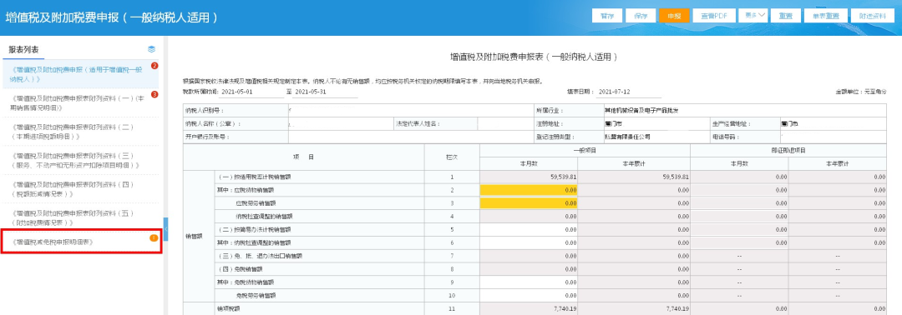Click the red badge showing 3
This screenshot has height=315, width=902.
pyautogui.click(x=155, y=95)
